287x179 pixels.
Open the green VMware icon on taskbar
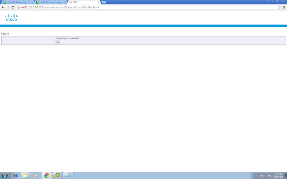tap(57, 176)
